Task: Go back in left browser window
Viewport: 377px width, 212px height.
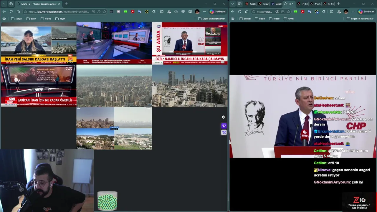Action: point(4,11)
